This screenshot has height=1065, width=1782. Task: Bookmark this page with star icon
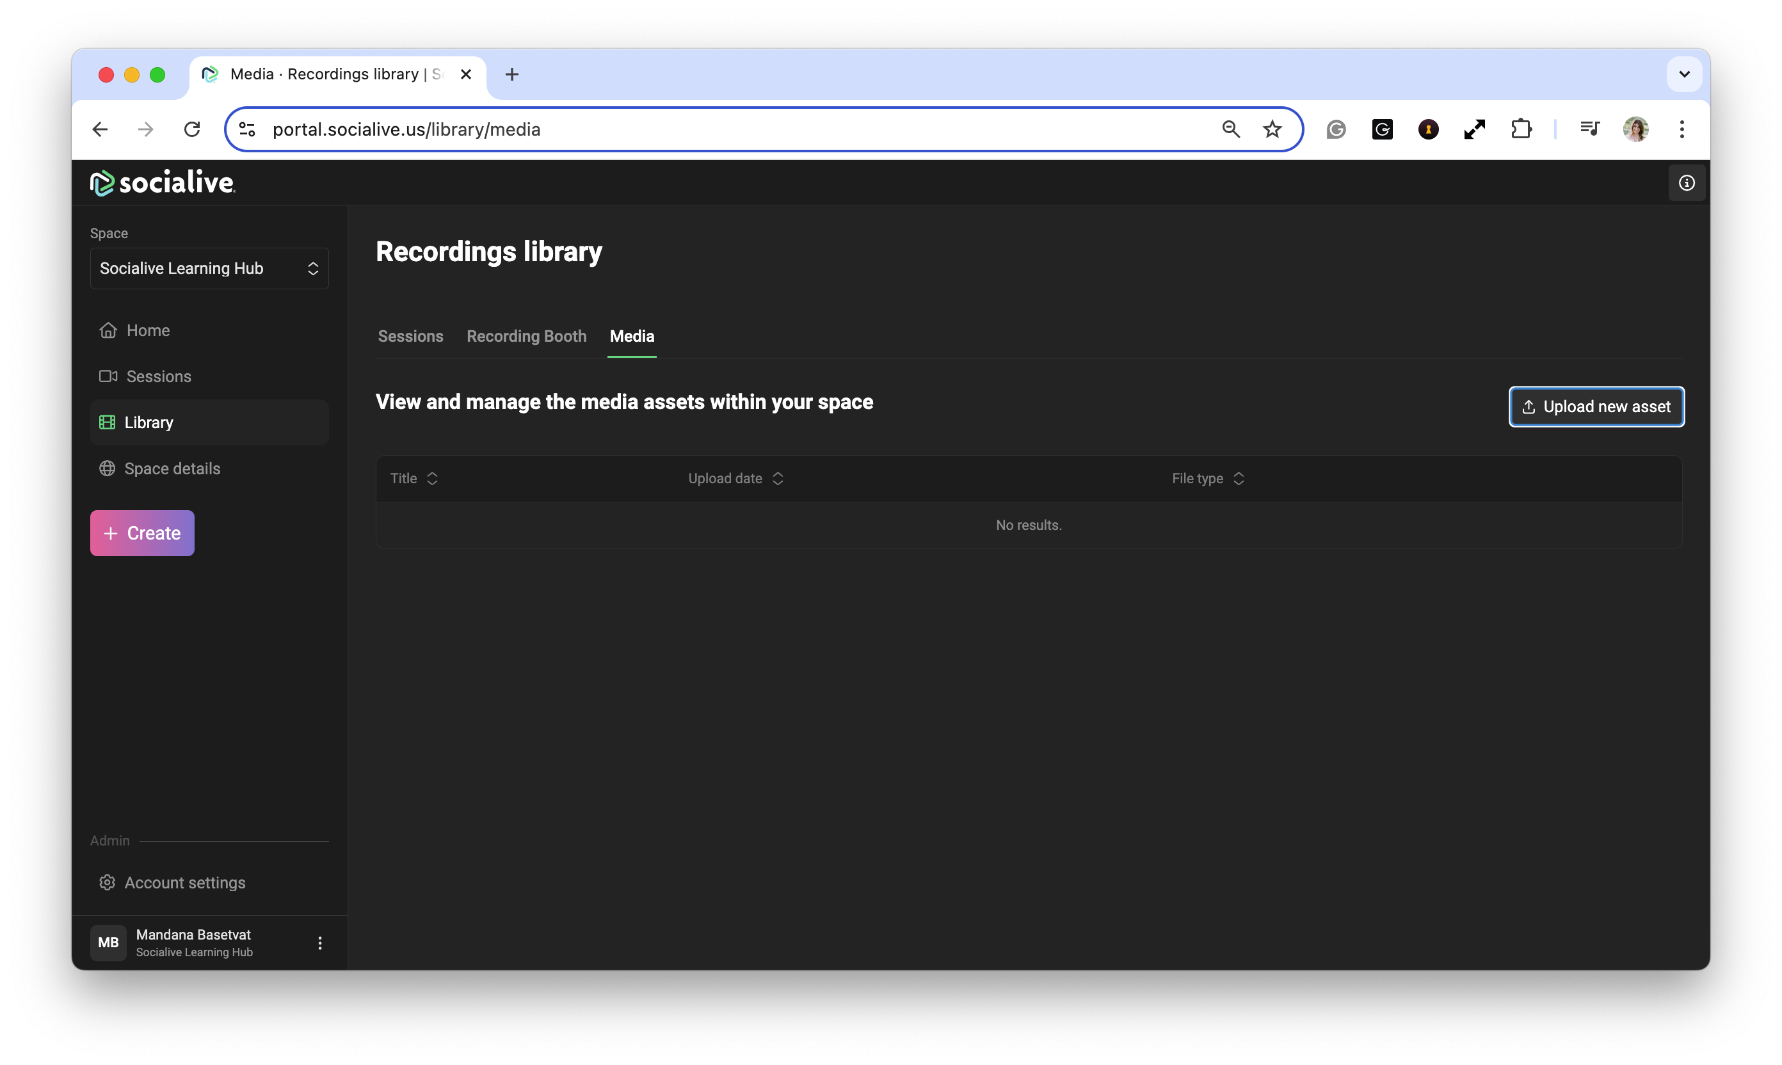pyautogui.click(x=1272, y=129)
